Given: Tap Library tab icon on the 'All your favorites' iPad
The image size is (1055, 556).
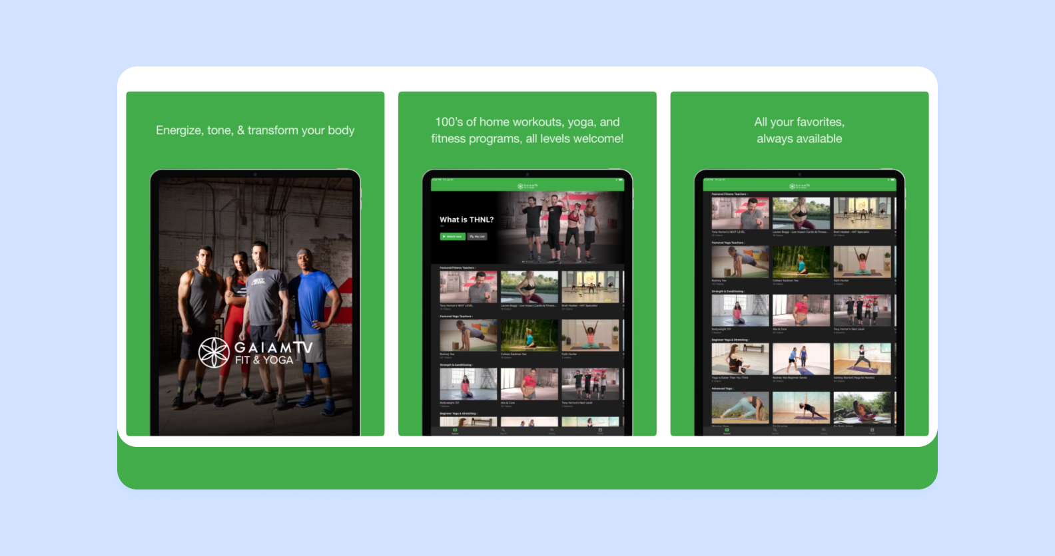Looking at the screenshot, I should coord(824,431).
